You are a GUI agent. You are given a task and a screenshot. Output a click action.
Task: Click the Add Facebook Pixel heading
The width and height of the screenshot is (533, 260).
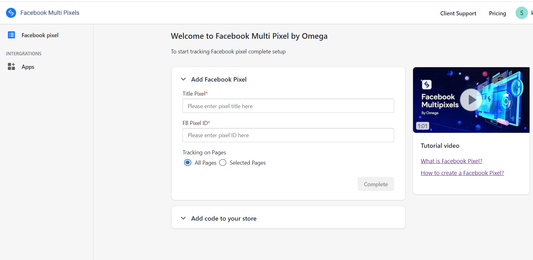click(x=219, y=79)
